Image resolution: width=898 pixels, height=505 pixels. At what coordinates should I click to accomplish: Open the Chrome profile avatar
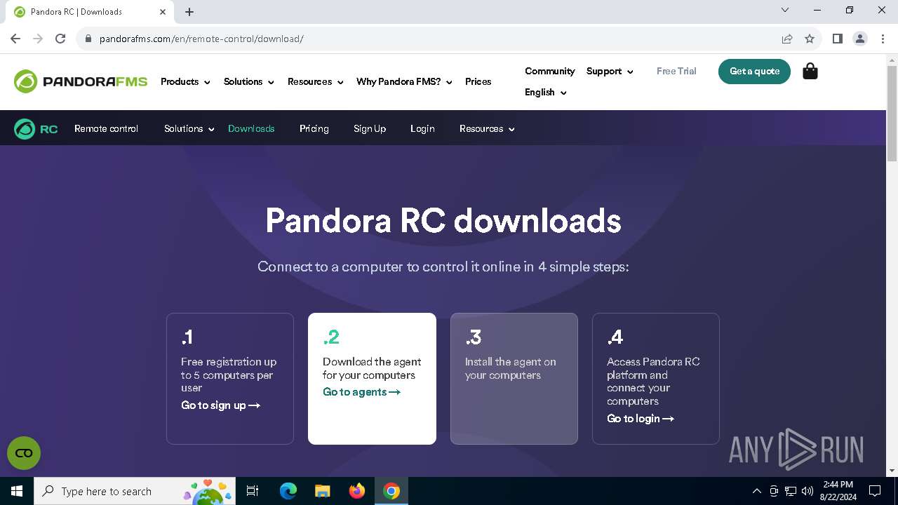pos(860,39)
